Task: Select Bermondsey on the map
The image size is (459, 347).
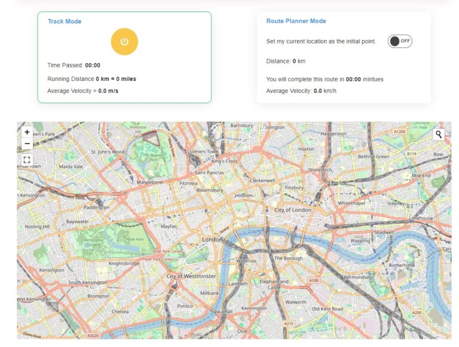Action: tap(356, 278)
